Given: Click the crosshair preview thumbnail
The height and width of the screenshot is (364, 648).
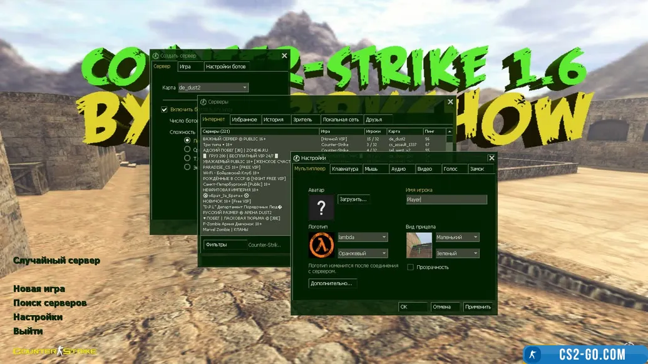Looking at the screenshot, I should click(x=419, y=245).
